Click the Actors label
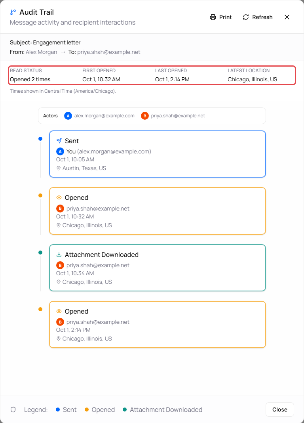Screen dimensions: 304x423 click(x=50, y=116)
